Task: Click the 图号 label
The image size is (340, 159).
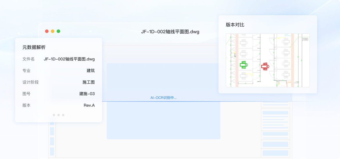Action: [x=26, y=94]
